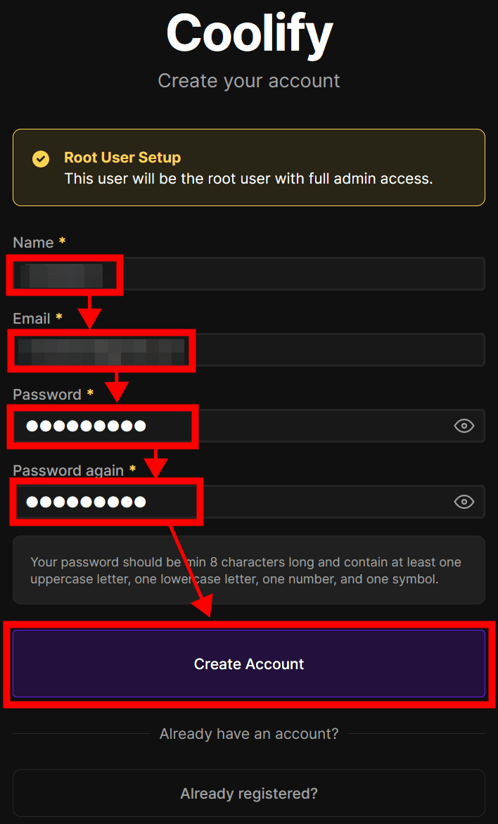The width and height of the screenshot is (498, 824).
Task: Click the required asterisk beside the Email label
Action: click(59, 318)
